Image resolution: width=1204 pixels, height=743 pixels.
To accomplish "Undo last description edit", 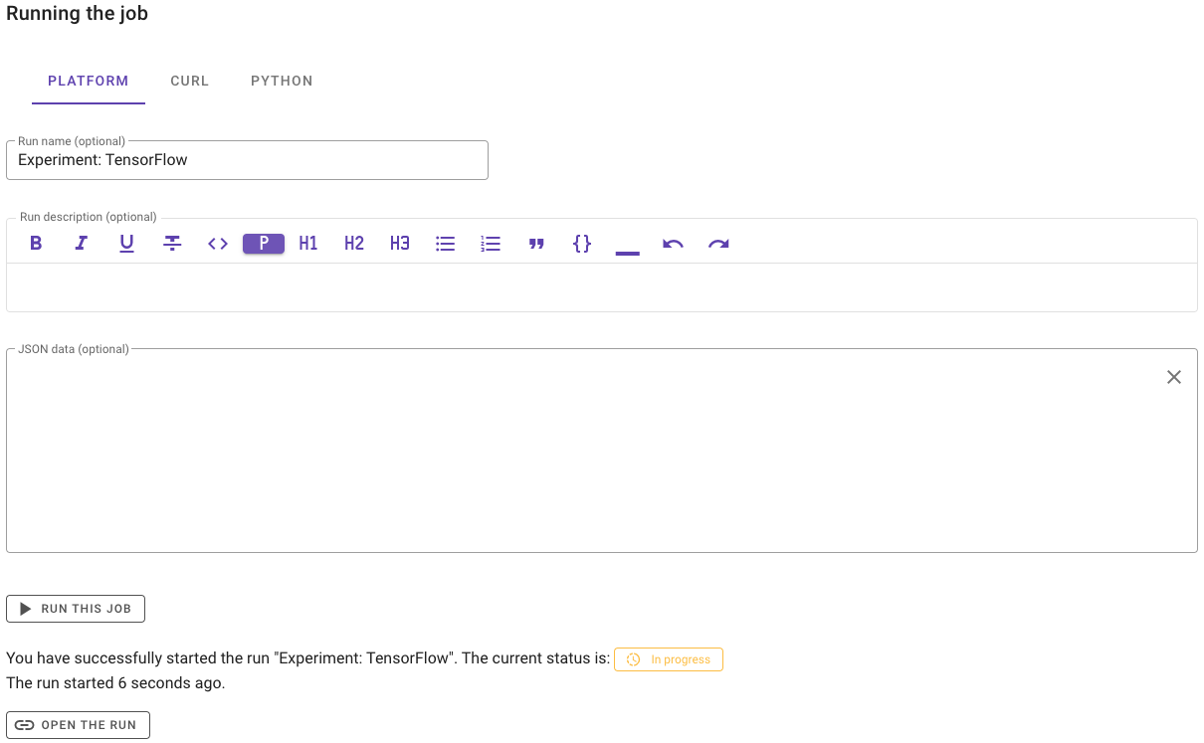I will click(x=673, y=244).
